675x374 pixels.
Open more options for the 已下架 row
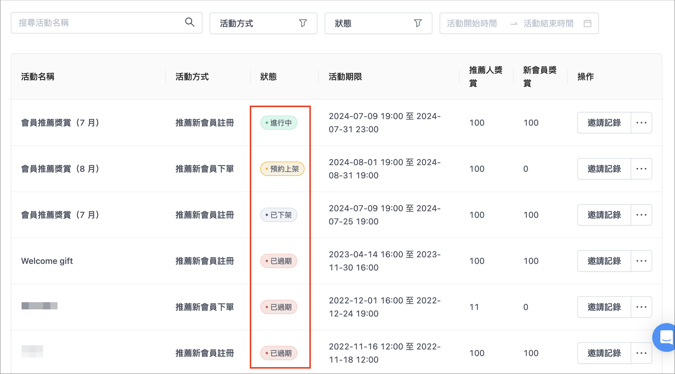[641, 215]
